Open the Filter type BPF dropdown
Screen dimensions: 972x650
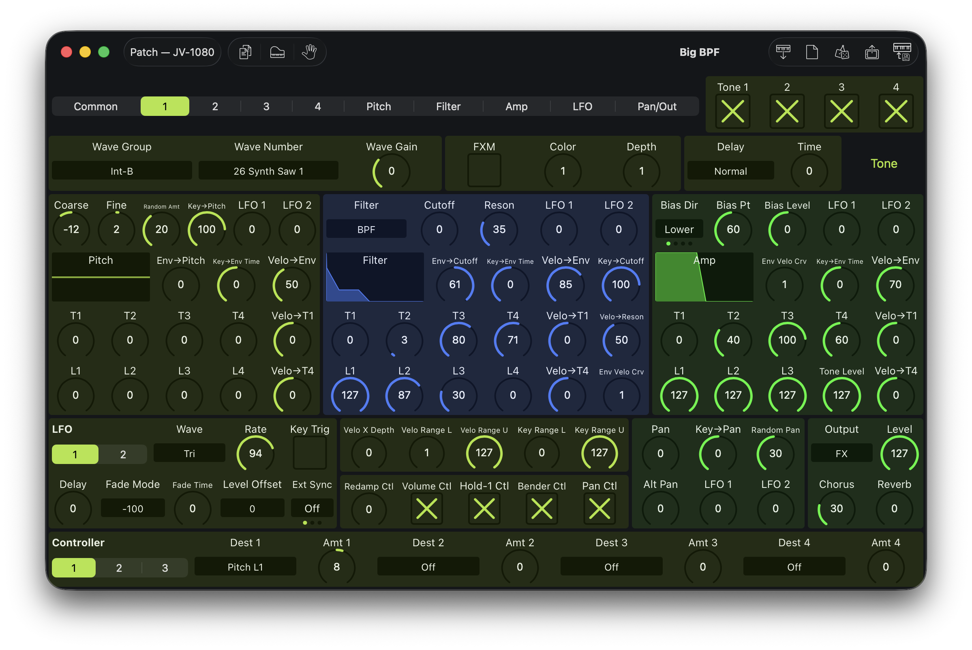366,229
